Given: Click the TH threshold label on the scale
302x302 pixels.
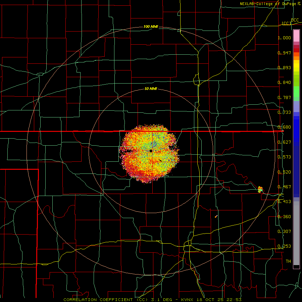Looking at the screenshot, I should point(288,261).
